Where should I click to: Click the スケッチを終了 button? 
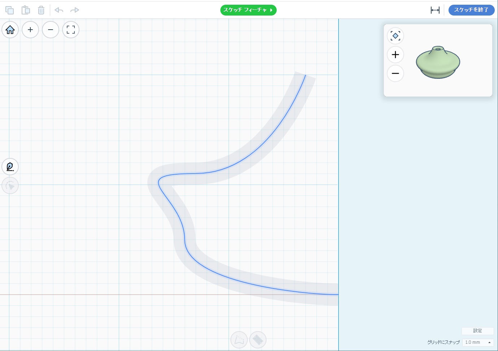click(471, 10)
